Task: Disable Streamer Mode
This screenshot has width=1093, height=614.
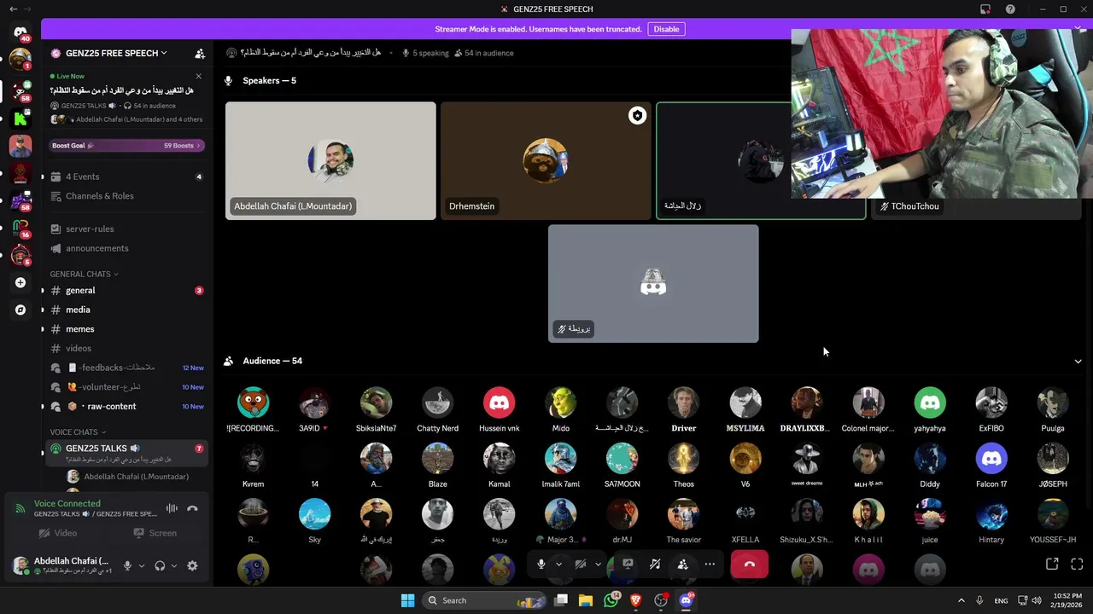Action: tap(666, 29)
